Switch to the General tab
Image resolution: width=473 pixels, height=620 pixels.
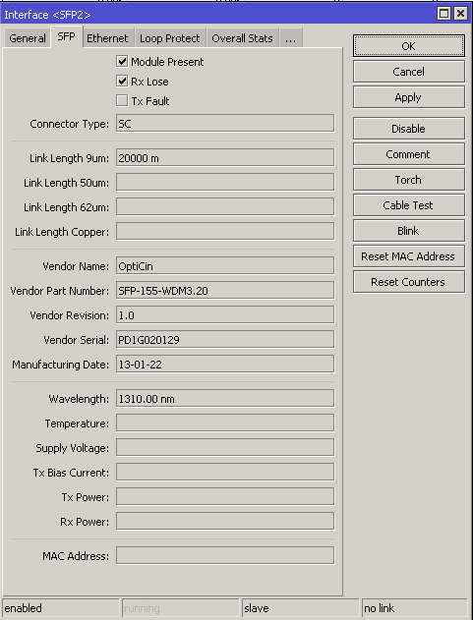pos(28,38)
